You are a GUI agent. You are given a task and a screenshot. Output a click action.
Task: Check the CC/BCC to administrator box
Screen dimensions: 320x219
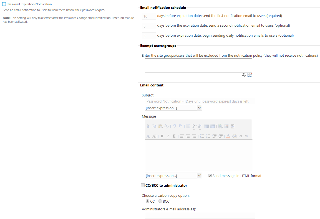[143, 185]
